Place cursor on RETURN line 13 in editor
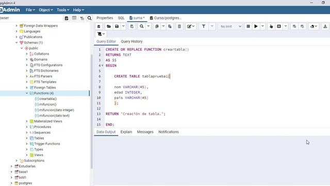The height and width of the screenshot is (186, 330). 136,114
